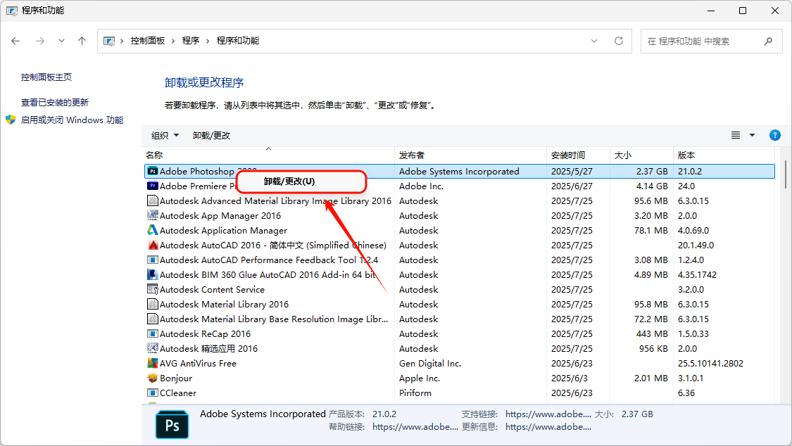Click the Autodesk ReCap 2016 icon
Viewport: 792px width, 446px height.
tap(153, 333)
